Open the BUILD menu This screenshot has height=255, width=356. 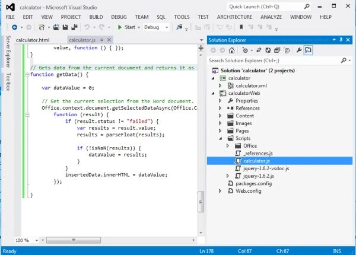point(96,17)
